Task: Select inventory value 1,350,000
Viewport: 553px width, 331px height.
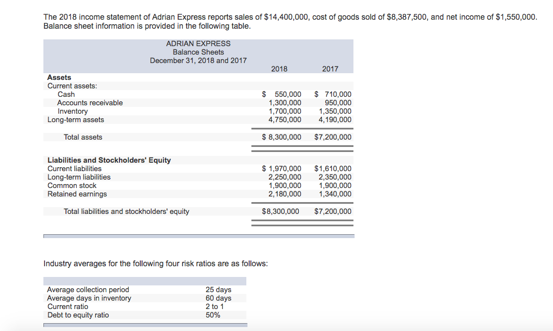Action: click(335, 111)
